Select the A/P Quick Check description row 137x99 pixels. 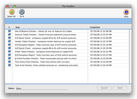click(x=46, y=38)
